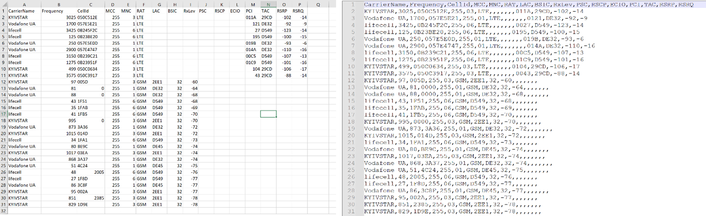
Task: Click the Frequency header cell in row 1
Action: (52, 10)
